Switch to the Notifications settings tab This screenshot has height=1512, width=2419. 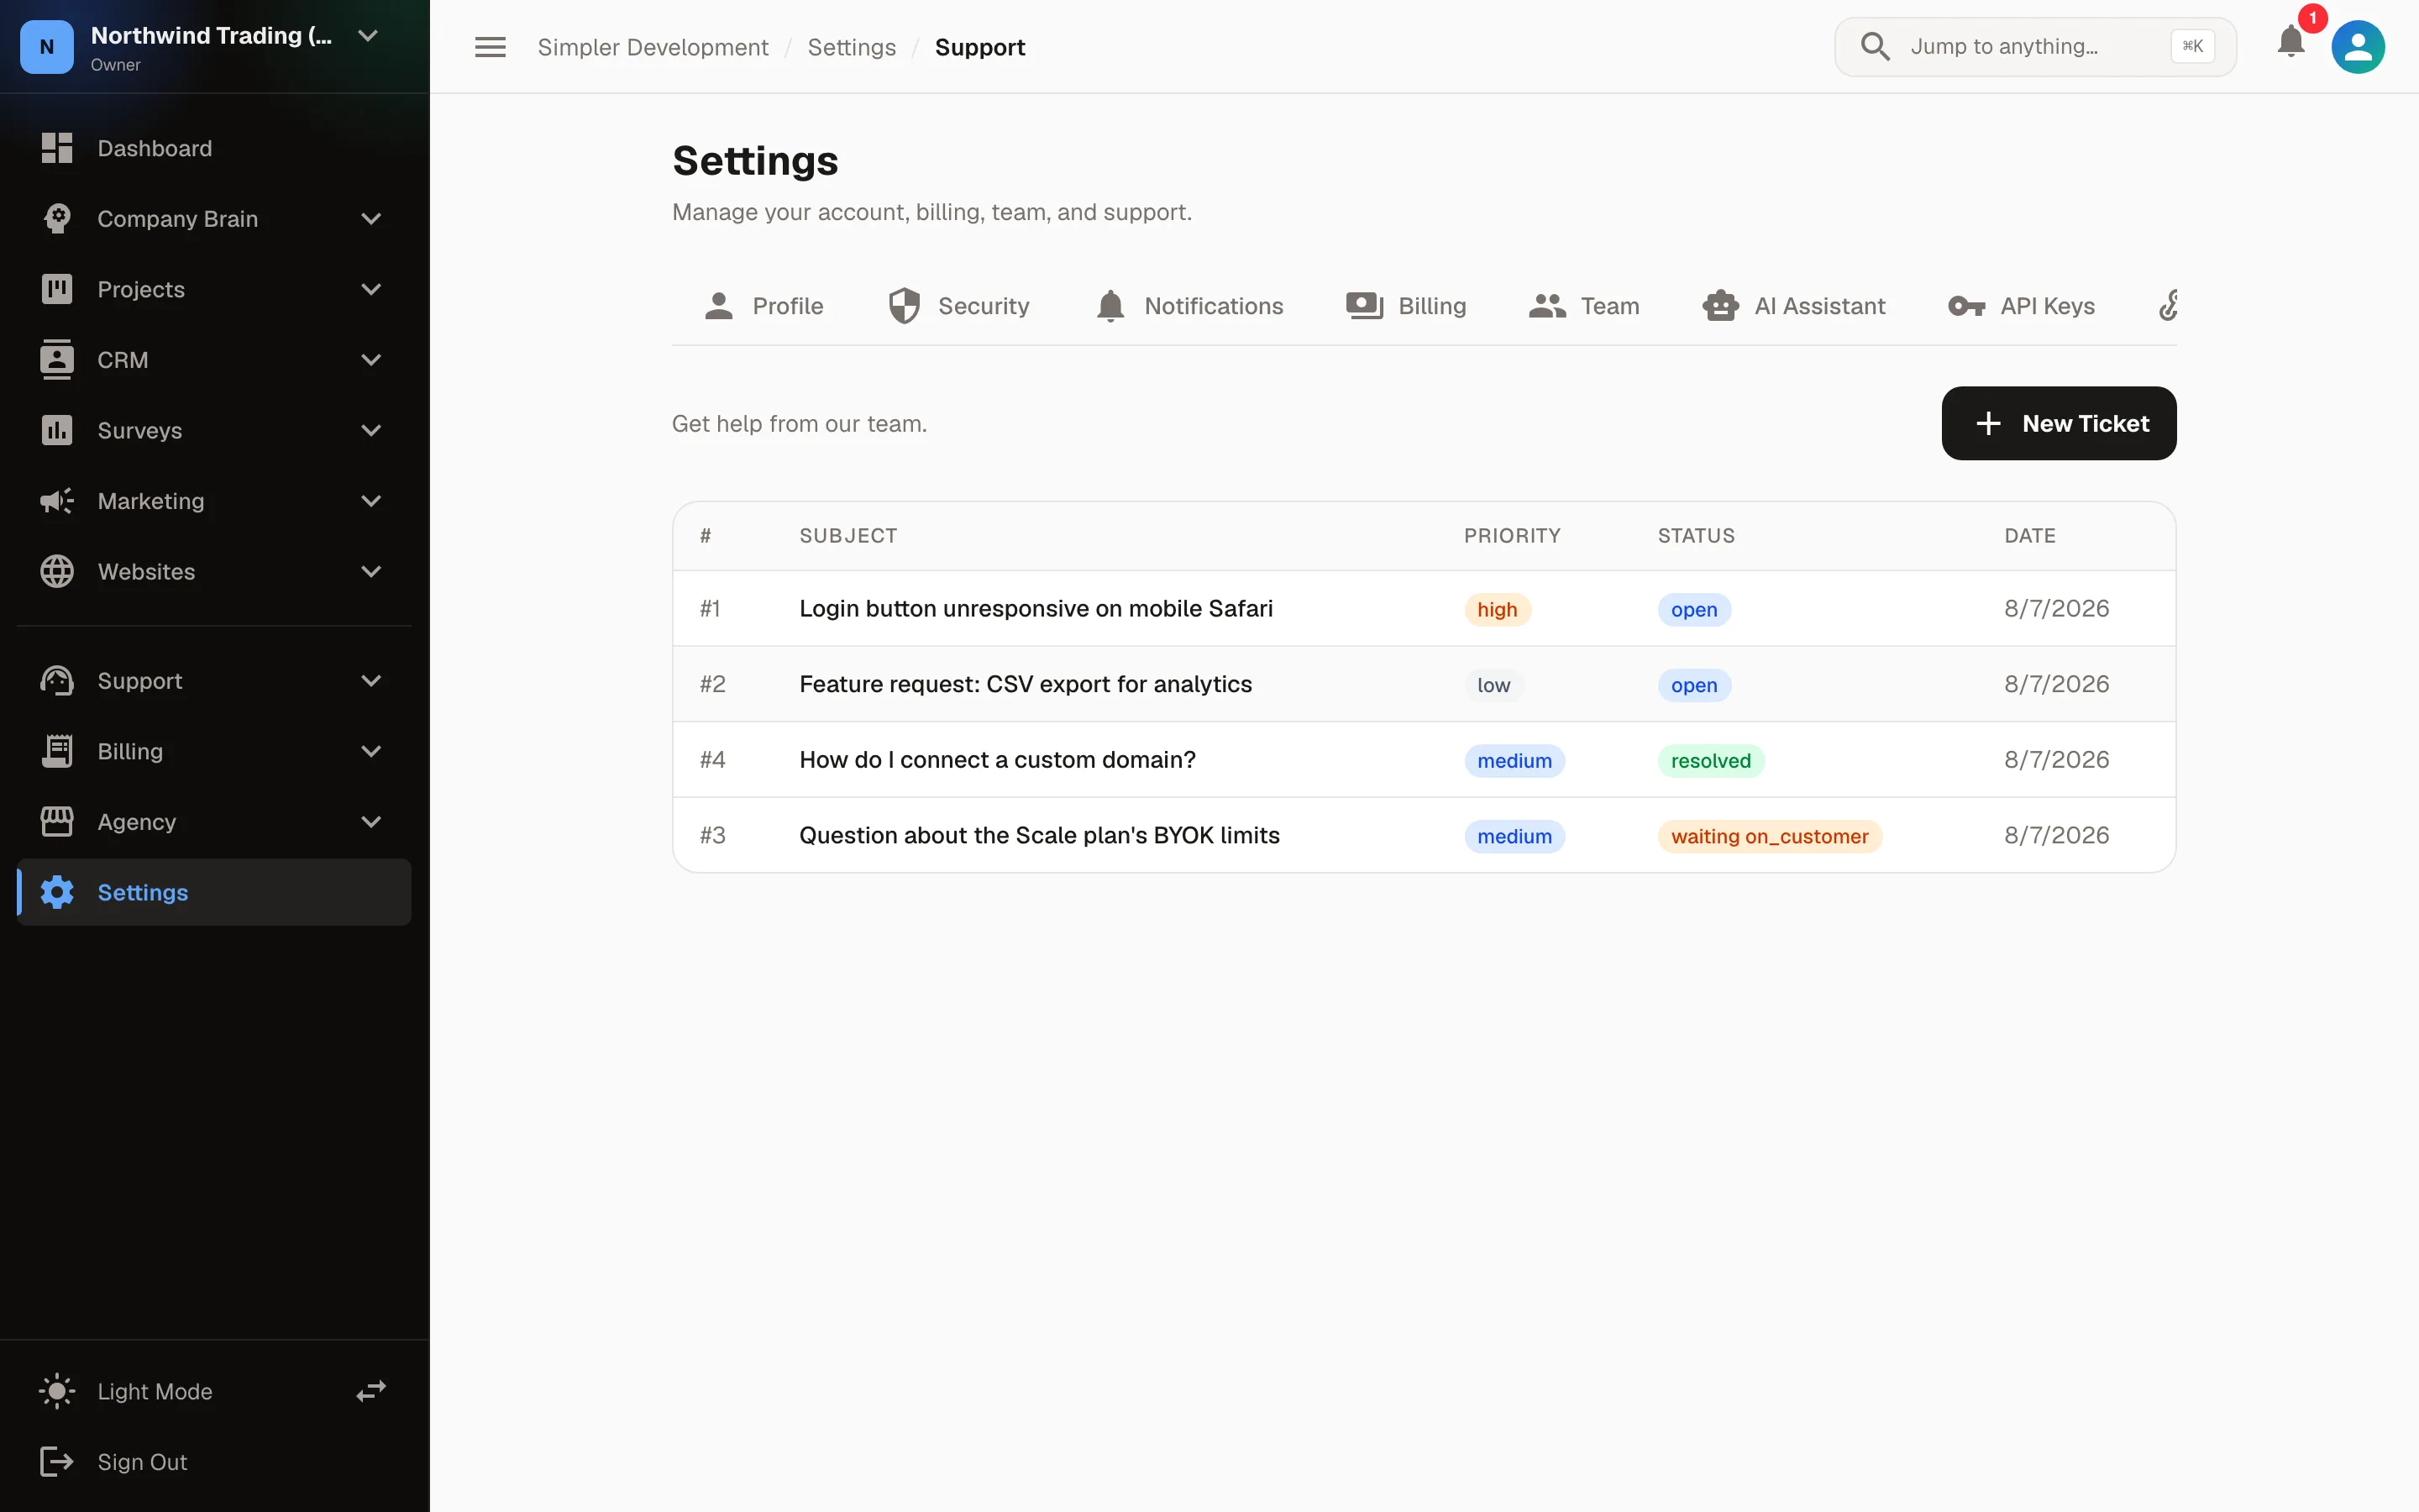point(1189,305)
